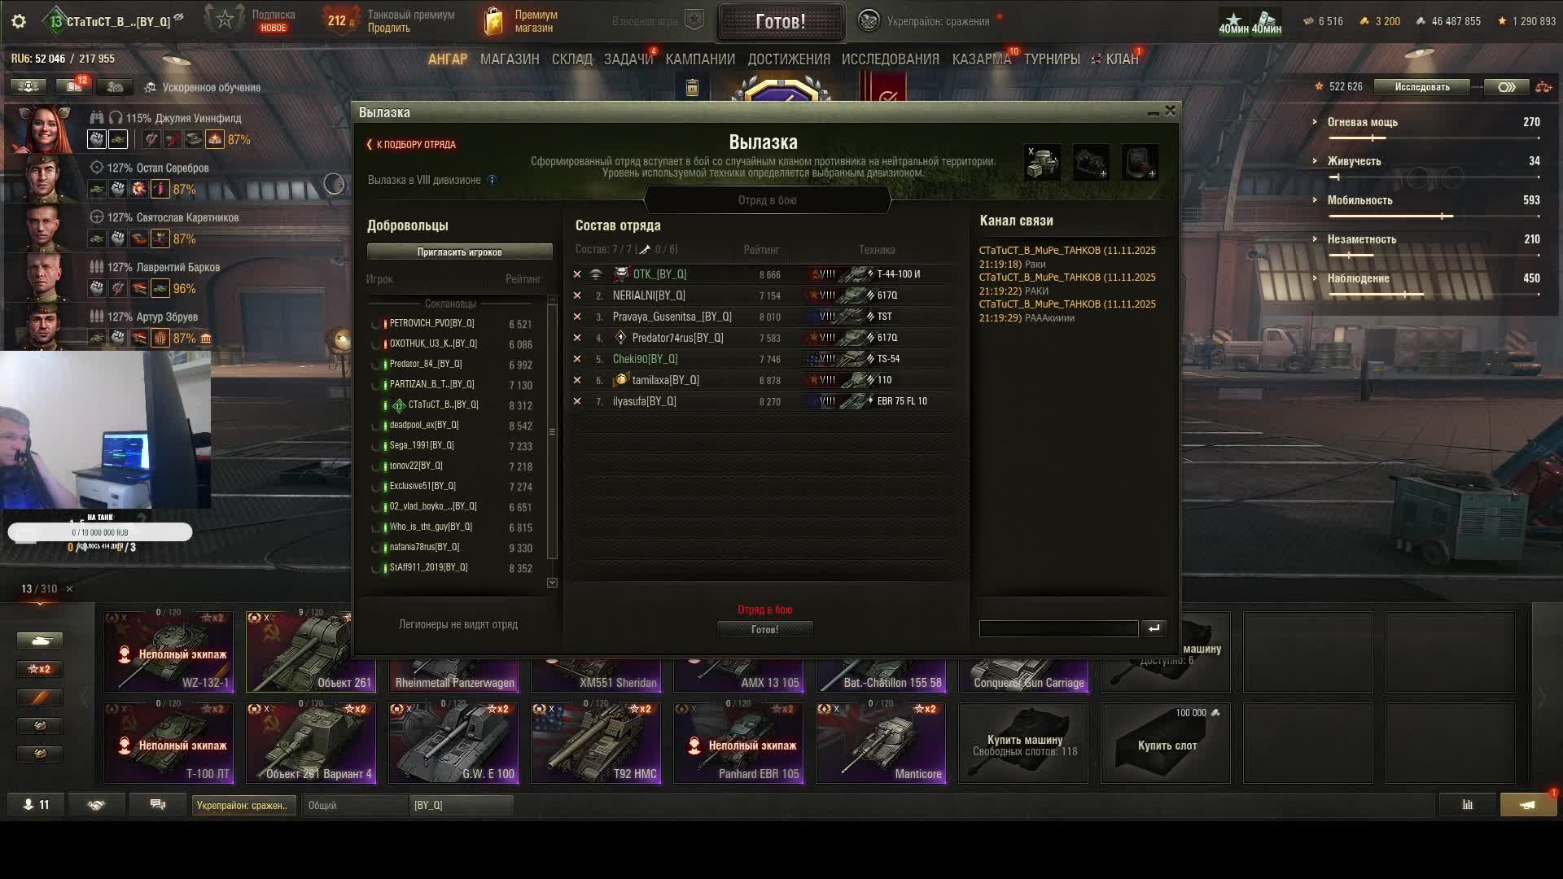Screen dimensions: 1563x879
Task: Open the МАГАЗИН menu tab
Action: 510,59
